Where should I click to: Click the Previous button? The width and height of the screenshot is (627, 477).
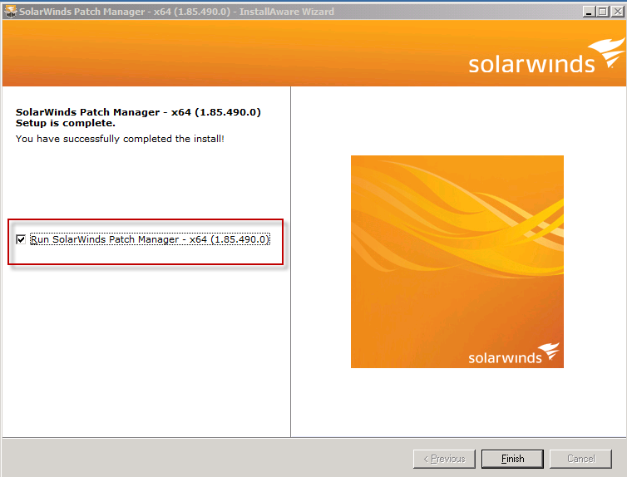pos(444,459)
